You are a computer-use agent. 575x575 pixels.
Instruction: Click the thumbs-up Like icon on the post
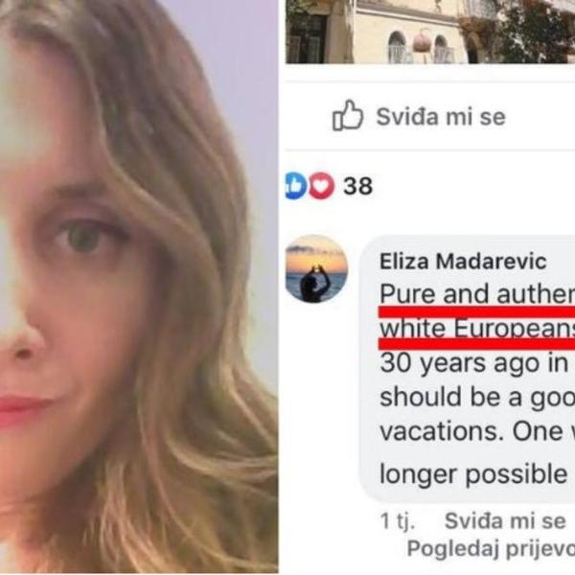pos(347,115)
